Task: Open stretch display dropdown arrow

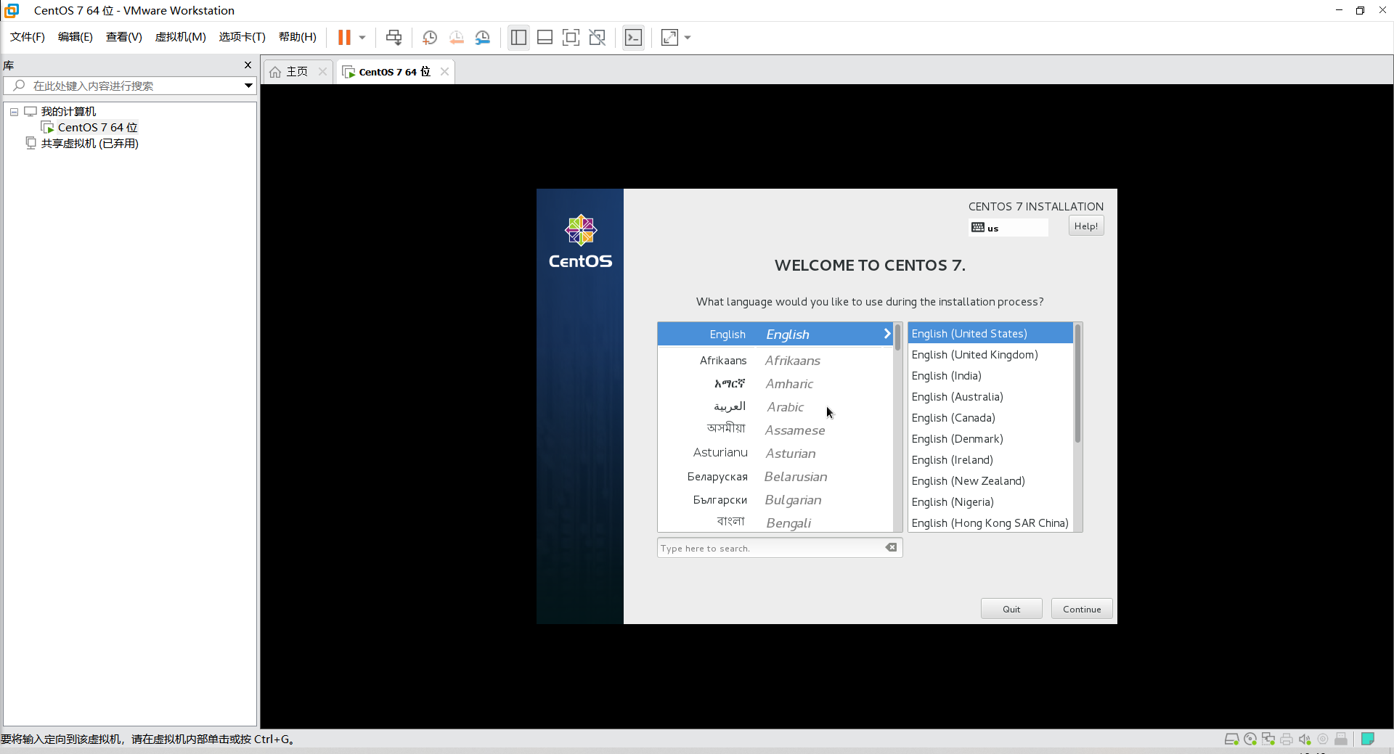Action: click(688, 37)
